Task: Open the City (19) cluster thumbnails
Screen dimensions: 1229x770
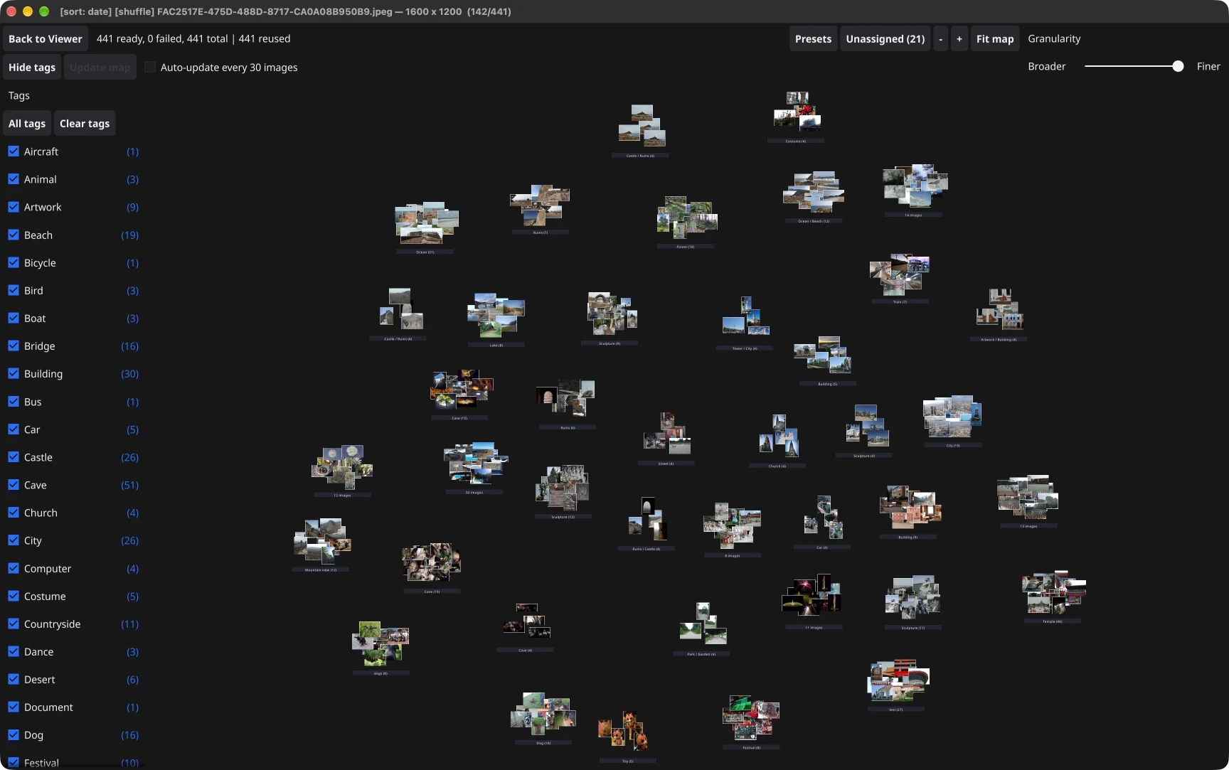Action: click(x=952, y=417)
